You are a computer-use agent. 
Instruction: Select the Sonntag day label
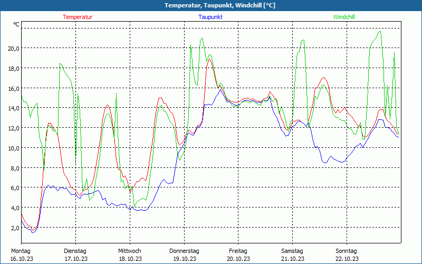pyautogui.click(x=346, y=251)
